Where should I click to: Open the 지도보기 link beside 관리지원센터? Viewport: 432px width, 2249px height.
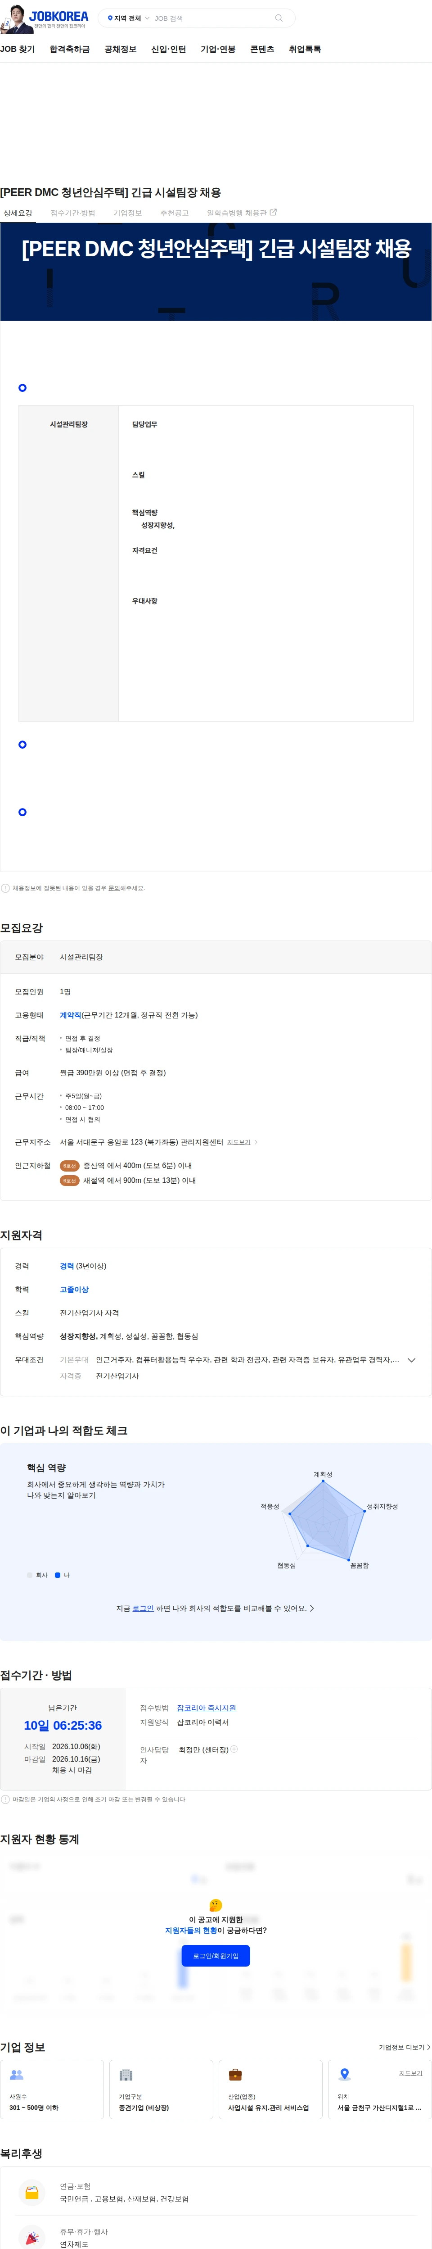[x=238, y=1142]
